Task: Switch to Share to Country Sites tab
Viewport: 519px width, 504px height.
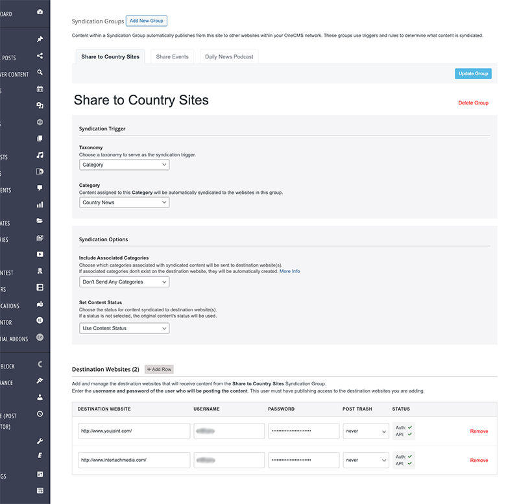Action: (x=110, y=57)
